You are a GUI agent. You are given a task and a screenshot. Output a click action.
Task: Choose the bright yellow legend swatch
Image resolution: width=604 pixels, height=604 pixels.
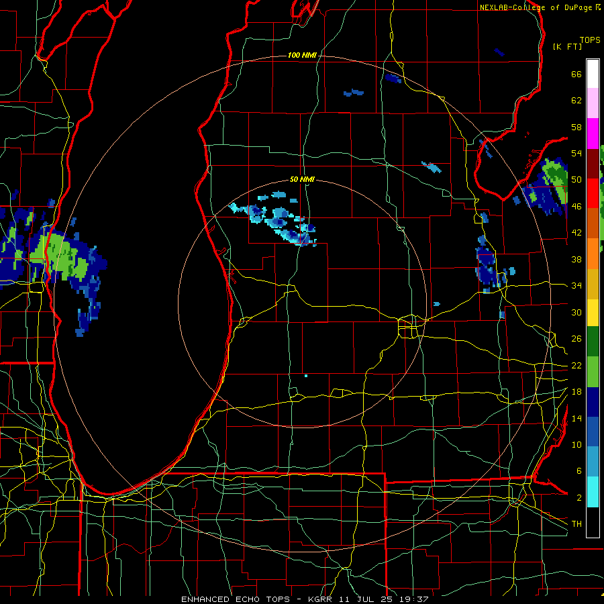point(593,313)
